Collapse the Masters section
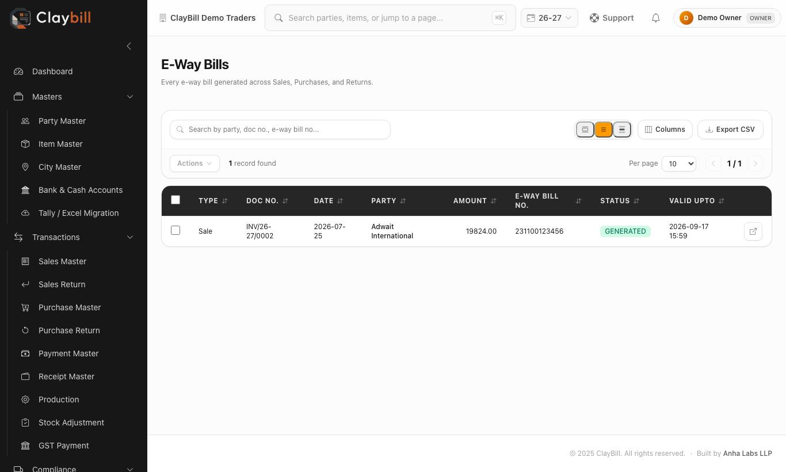Screen dimensions: 786x472 click(x=74, y=97)
